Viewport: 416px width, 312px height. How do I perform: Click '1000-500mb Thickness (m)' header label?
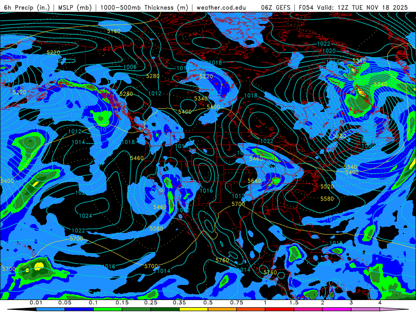tap(145, 7)
